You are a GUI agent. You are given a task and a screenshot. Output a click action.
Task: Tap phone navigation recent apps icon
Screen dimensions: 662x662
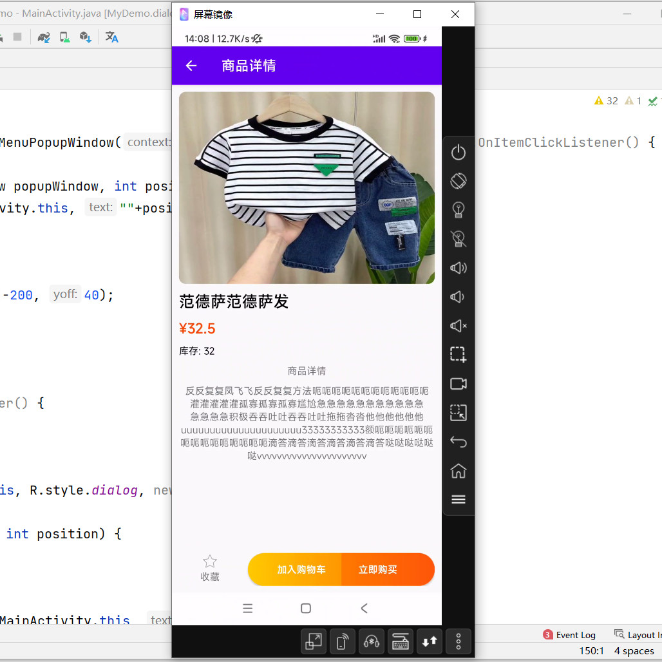[x=248, y=609]
